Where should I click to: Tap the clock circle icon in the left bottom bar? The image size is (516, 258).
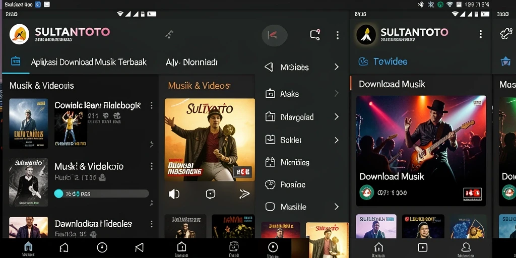[x=102, y=247]
